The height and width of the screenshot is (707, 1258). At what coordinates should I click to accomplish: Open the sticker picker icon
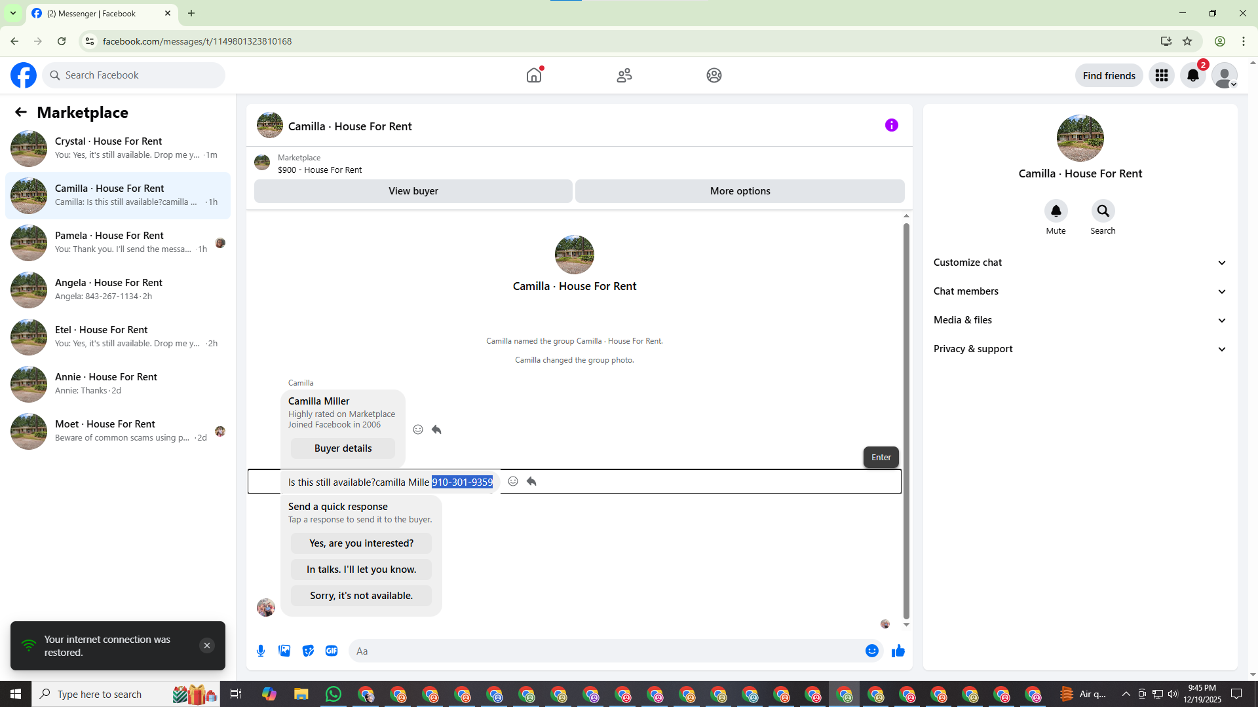(x=308, y=651)
